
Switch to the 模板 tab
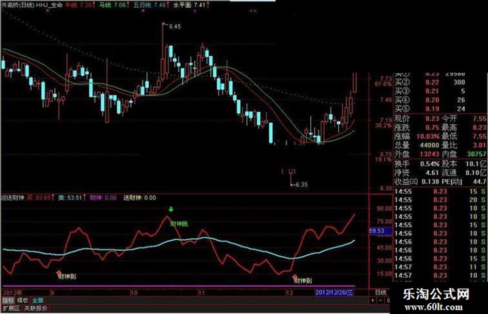point(22,300)
